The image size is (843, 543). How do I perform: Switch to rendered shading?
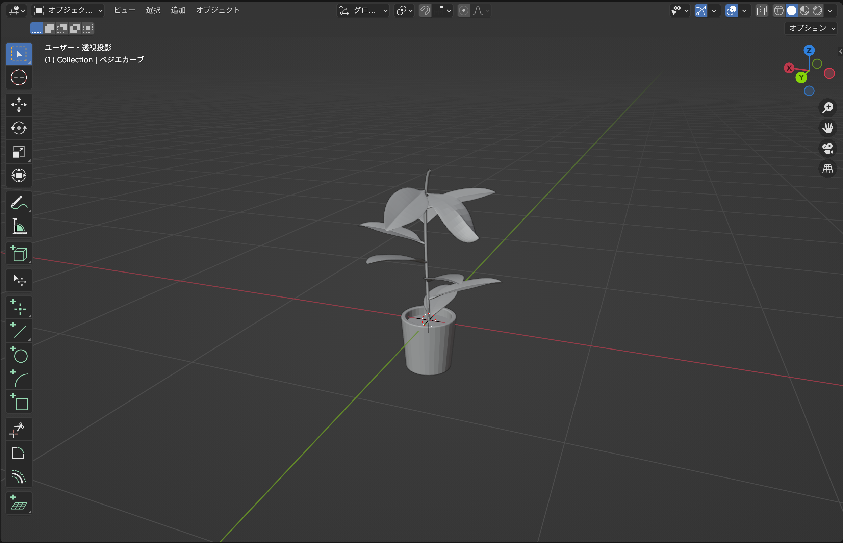coord(817,10)
